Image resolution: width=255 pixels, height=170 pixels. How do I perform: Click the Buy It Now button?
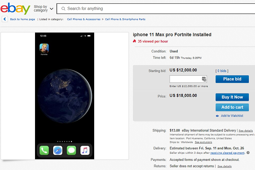pos(232,97)
